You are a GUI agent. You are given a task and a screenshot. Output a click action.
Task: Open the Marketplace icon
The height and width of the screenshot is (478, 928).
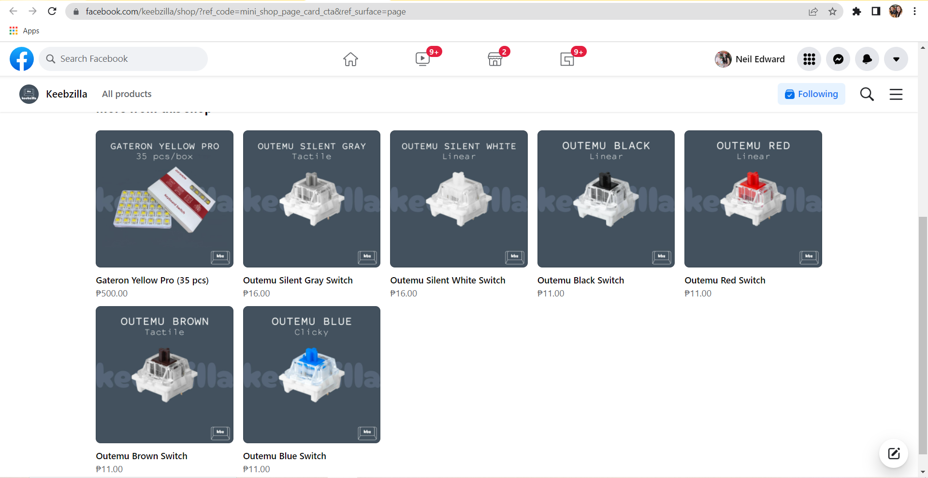click(495, 59)
